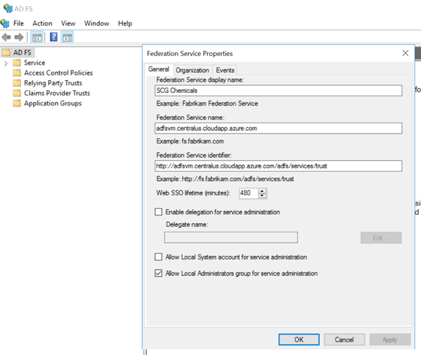Open the View menu

[x=68, y=24]
